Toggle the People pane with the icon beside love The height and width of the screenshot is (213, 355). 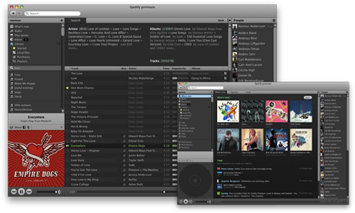(x=229, y=21)
